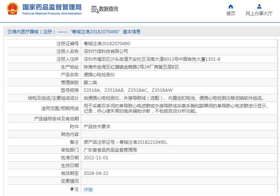Click the intended use text starting 用于采集双手间
The height and width of the screenshot is (196, 280).
pos(176,109)
